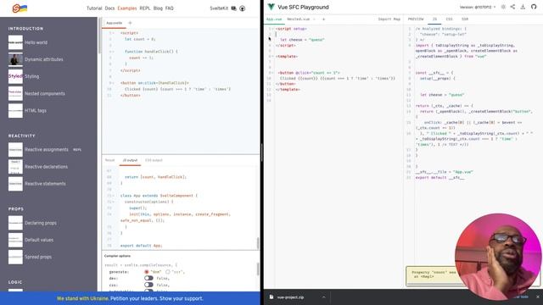Add a new file in Vue playground
The height and width of the screenshot is (305, 543).
(324, 19)
